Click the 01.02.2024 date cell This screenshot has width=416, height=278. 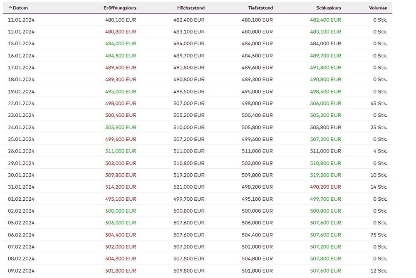[21, 199]
